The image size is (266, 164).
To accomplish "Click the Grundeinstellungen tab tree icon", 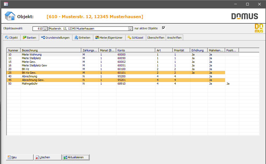I will coord(43,37).
